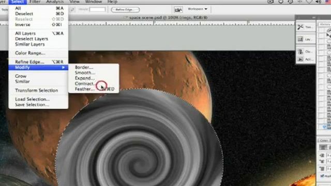Switch to the History panel tab

click(x=325, y=24)
